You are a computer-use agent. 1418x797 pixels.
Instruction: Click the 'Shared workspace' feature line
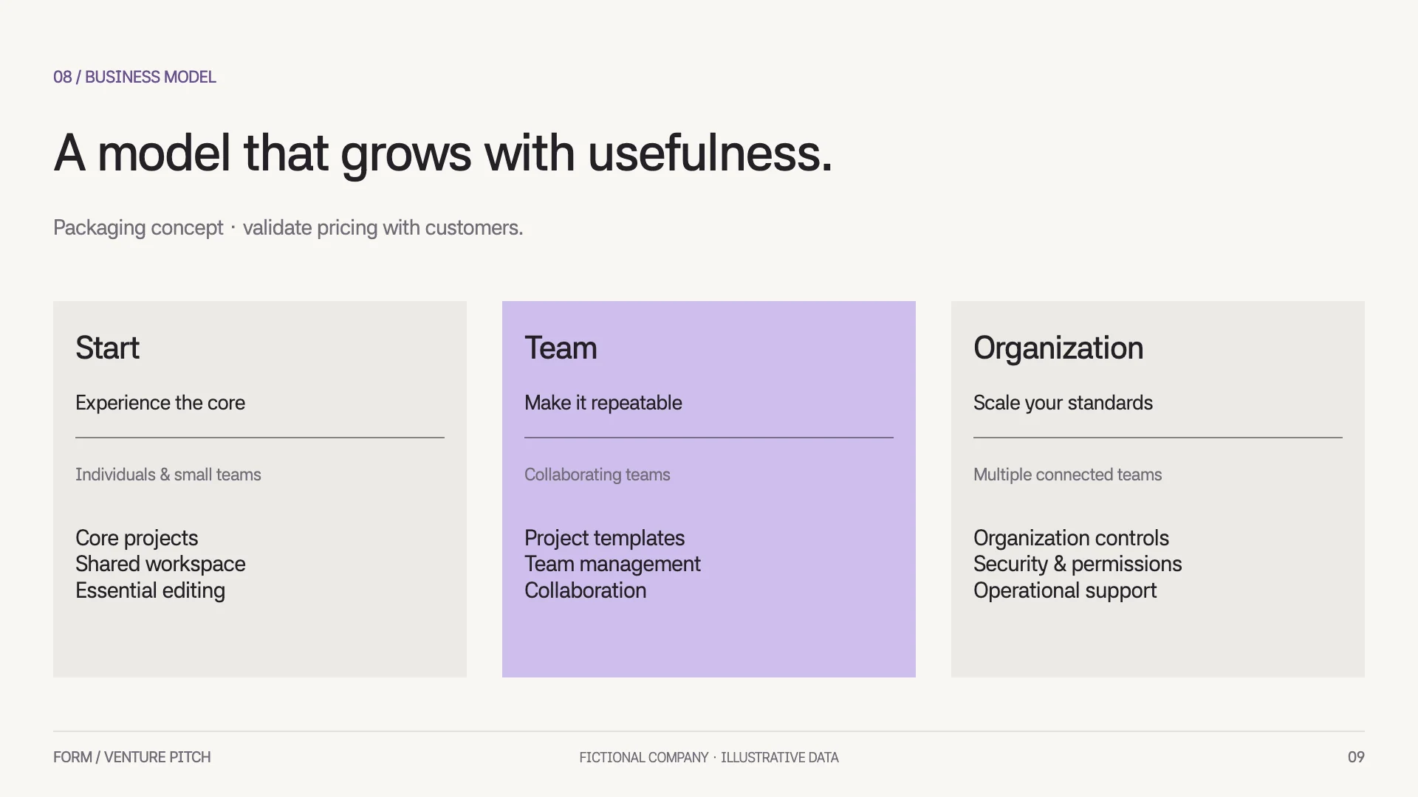click(x=160, y=564)
